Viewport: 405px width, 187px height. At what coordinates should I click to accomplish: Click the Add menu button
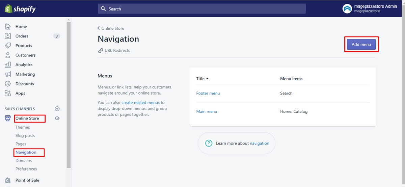point(361,44)
